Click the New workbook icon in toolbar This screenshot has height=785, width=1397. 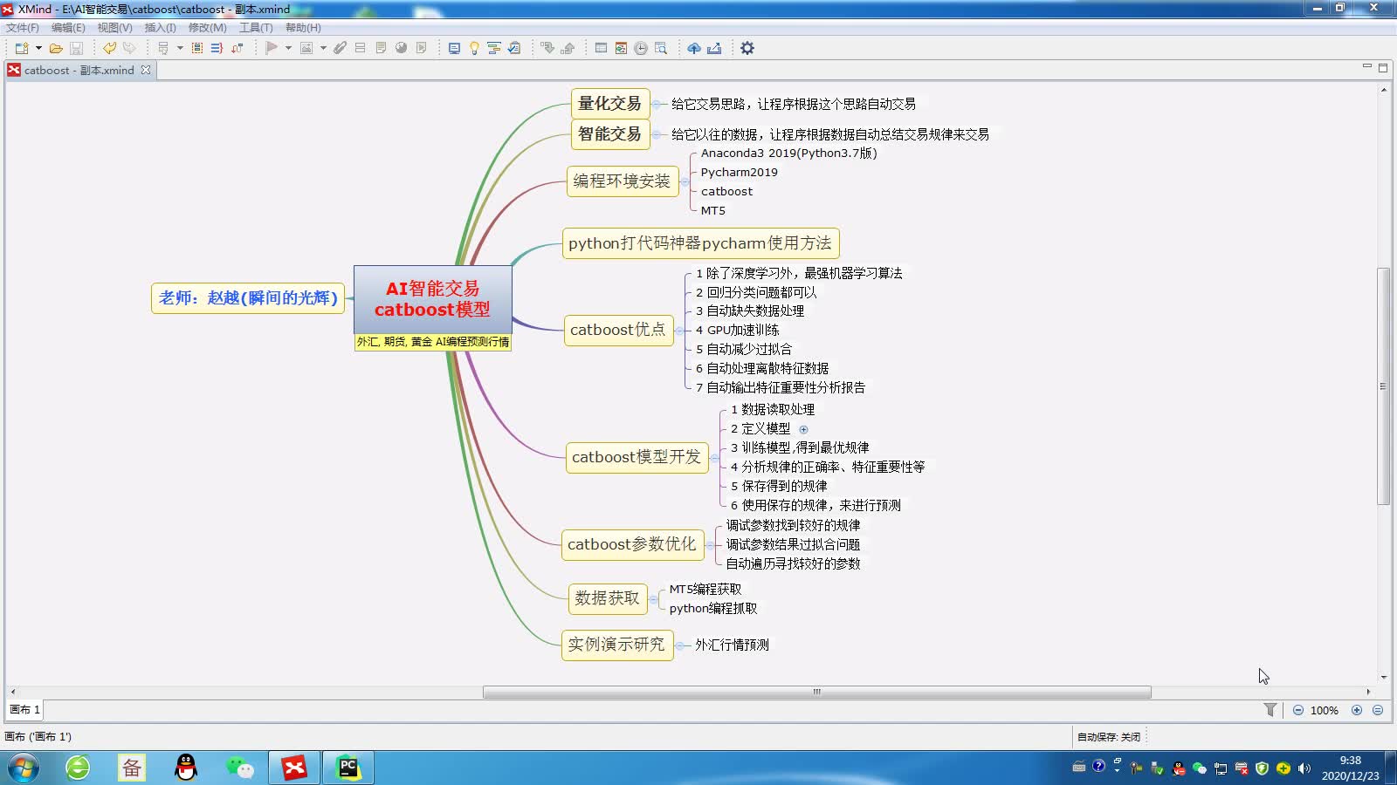click(x=22, y=48)
